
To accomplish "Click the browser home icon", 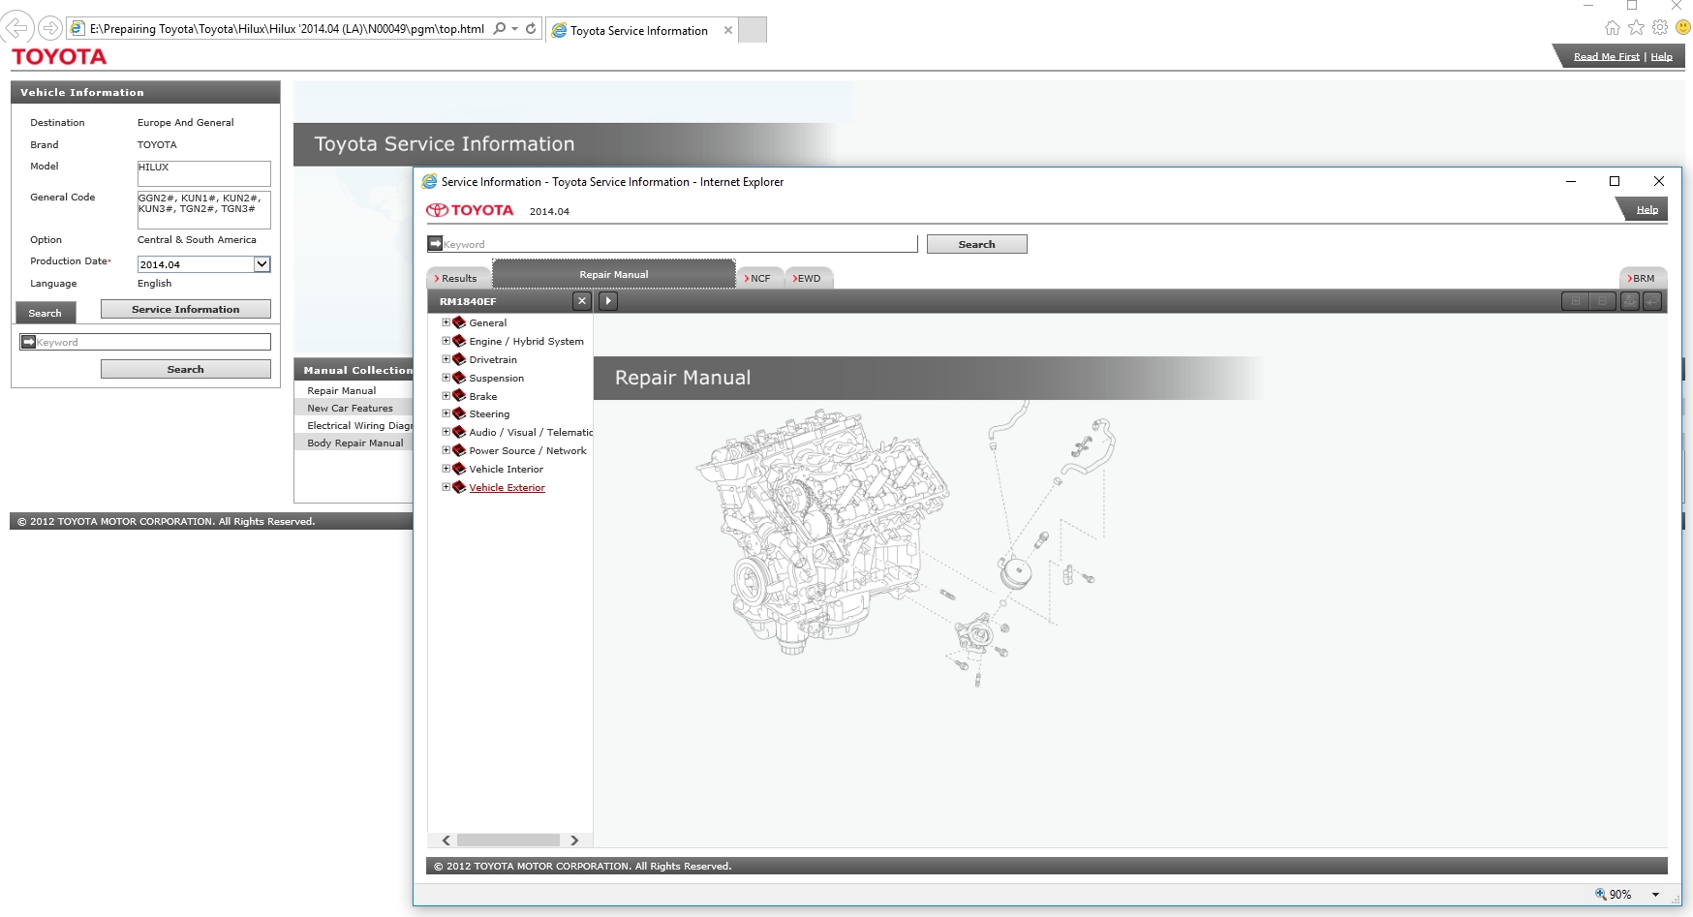I will 1612,28.
